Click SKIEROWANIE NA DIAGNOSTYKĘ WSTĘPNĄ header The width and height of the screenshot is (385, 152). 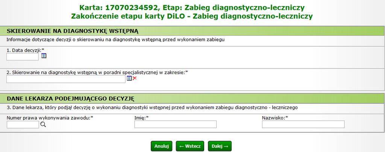pos(73,31)
